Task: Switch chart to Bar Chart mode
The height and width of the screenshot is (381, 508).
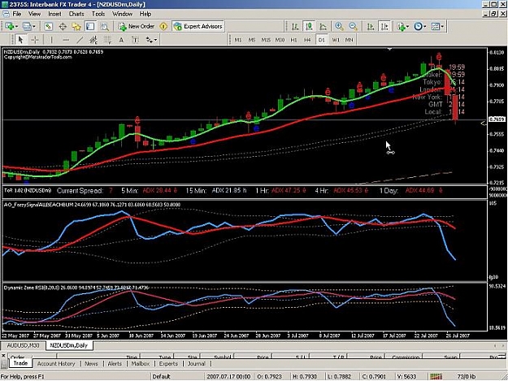Action: [295, 27]
